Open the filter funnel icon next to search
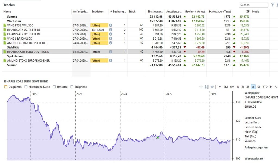Screen dimensions: 278x163 click(273, 5)
